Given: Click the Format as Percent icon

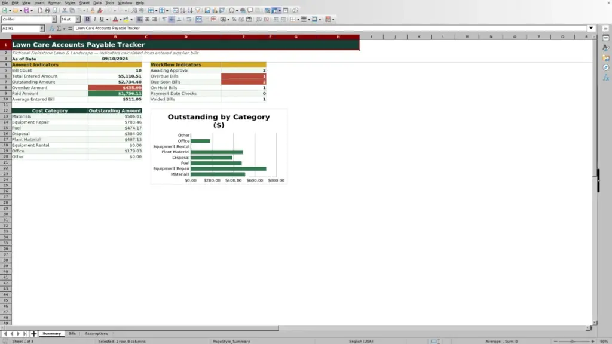Looking at the screenshot, I should click(x=234, y=19).
